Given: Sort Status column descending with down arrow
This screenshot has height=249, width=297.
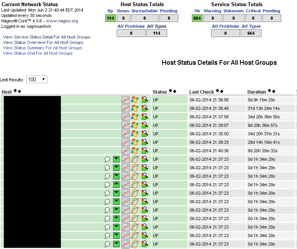Looking at the screenshot, I should pyautogui.click(x=175, y=91).
